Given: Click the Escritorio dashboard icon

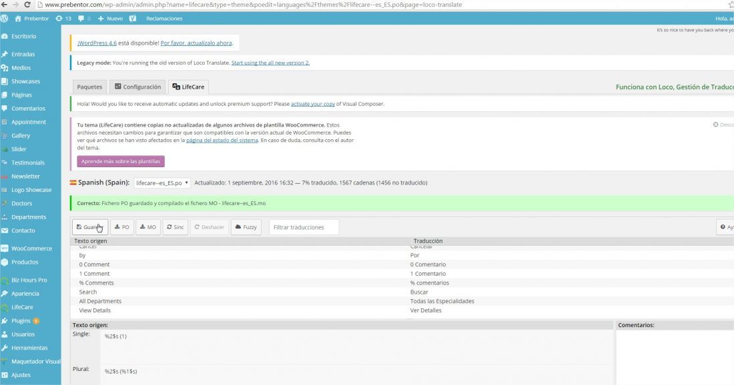Looking at the screenshot, I should tap(5, 36).
